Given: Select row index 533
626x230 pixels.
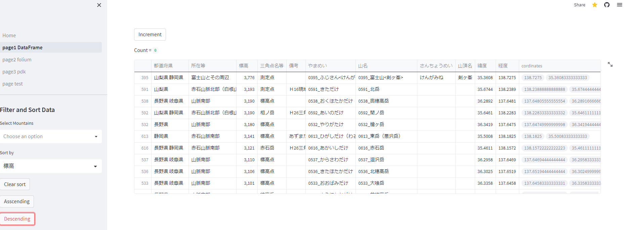Looking at the screenshot, I should tap(143, 183).
